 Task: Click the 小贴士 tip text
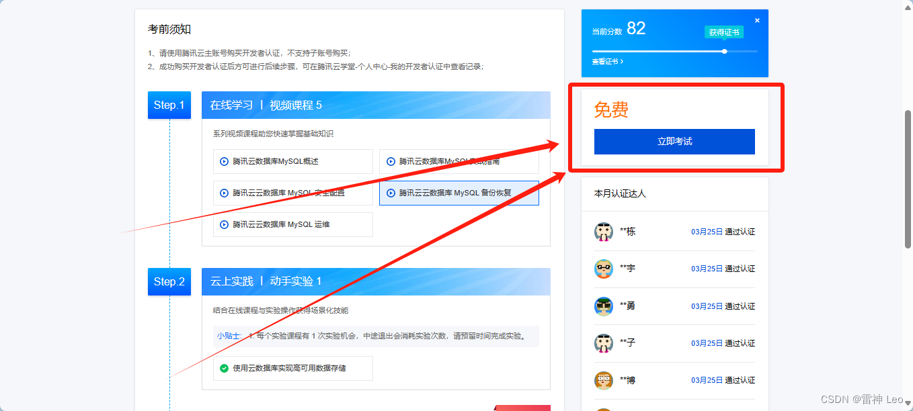[229, 336]
